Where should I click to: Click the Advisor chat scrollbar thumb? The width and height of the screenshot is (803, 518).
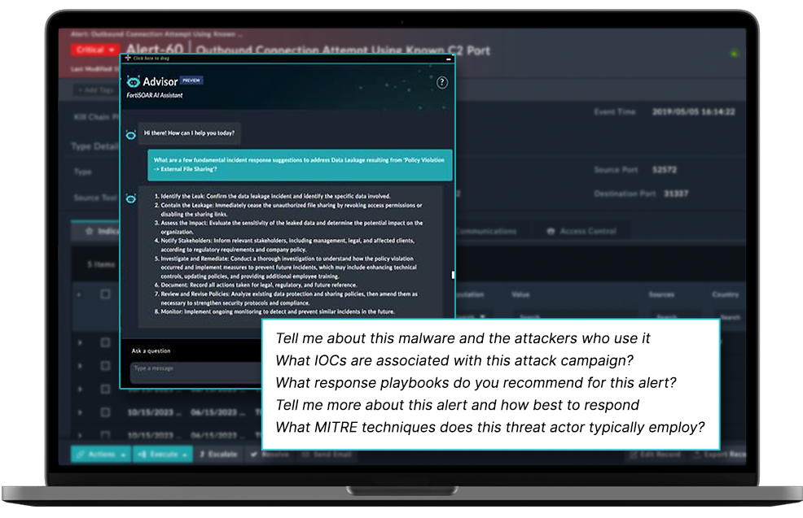click(454, 275)
